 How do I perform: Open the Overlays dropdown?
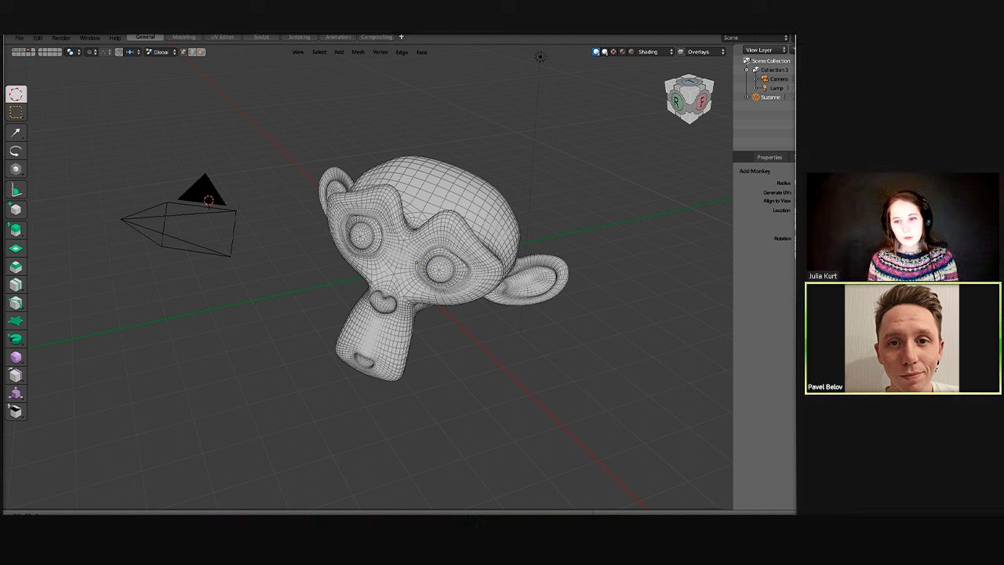705,52
